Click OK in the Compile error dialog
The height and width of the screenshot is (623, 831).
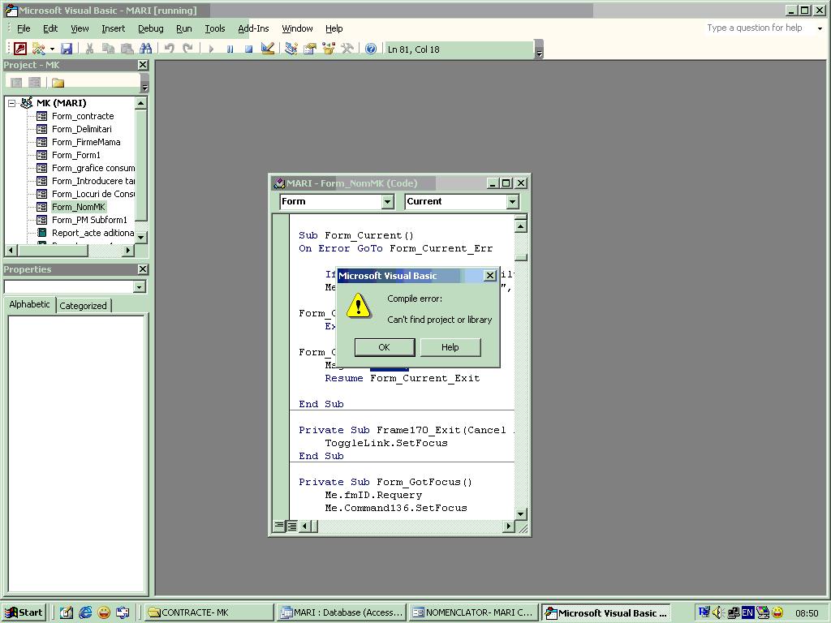384,347
